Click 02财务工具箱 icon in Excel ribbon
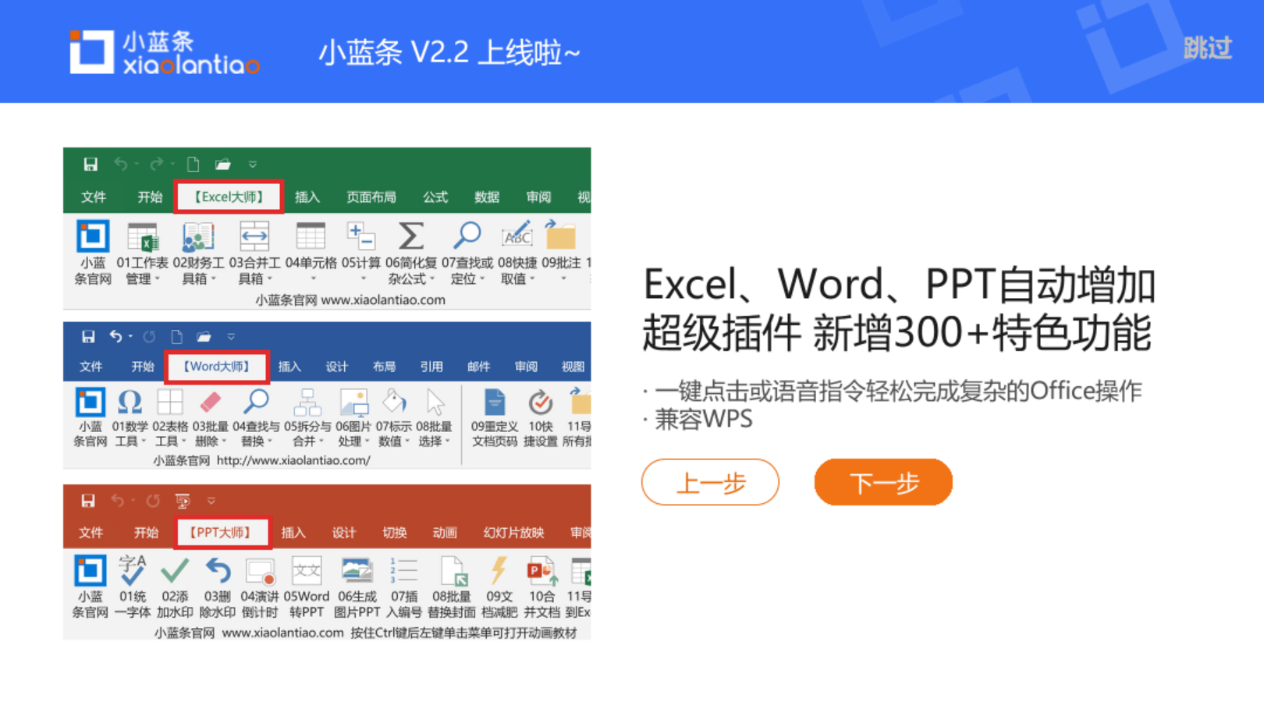The width and height of the screenshot is (1264, 702). pyautogui.click(x=198, y=236)
